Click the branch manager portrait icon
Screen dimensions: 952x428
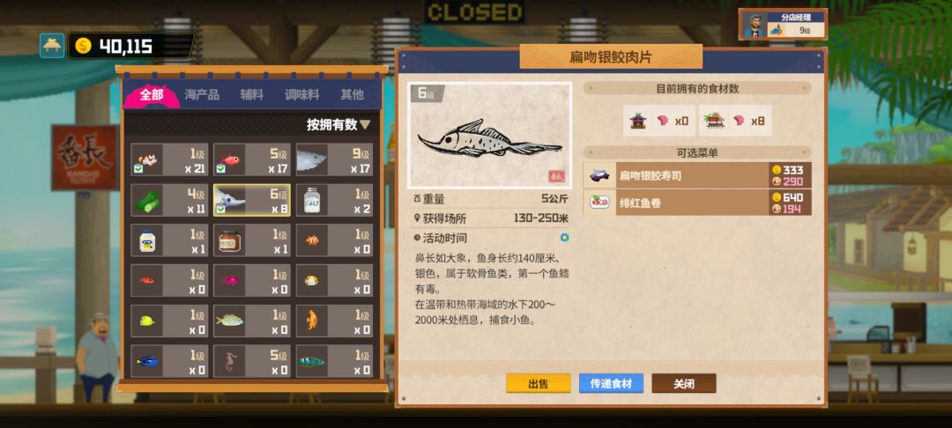pos(754,26)
